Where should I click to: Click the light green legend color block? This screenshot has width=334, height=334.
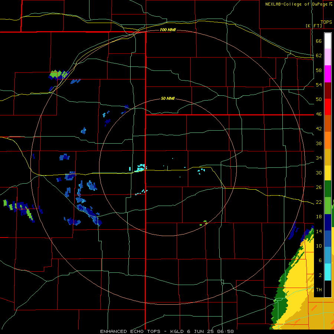pos(328,206)
